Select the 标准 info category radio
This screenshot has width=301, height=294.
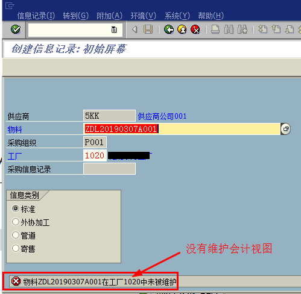[16, 208]
